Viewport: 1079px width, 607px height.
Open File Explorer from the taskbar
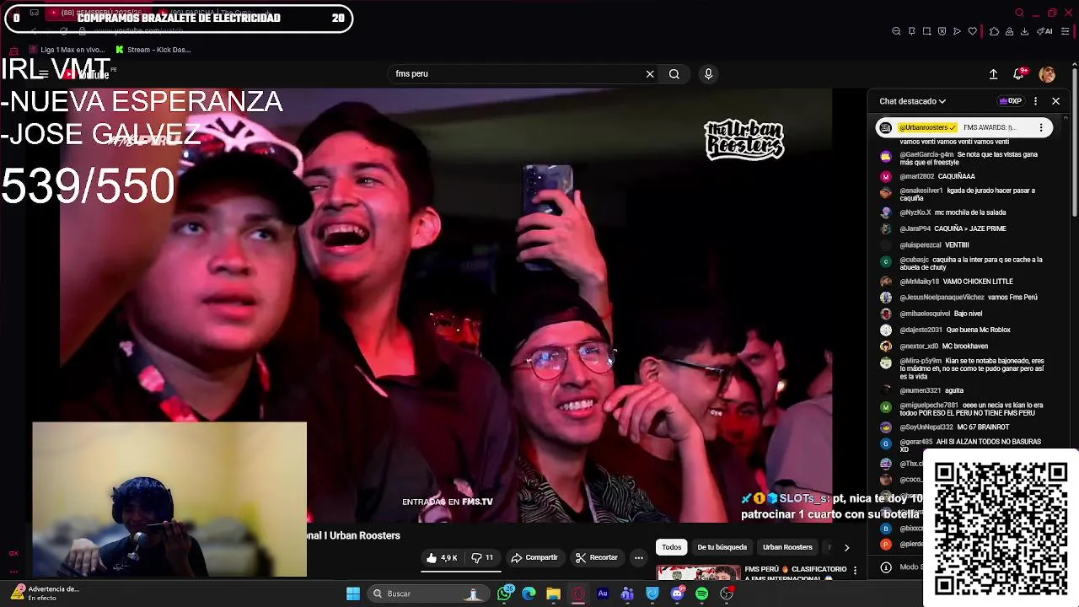553,594
